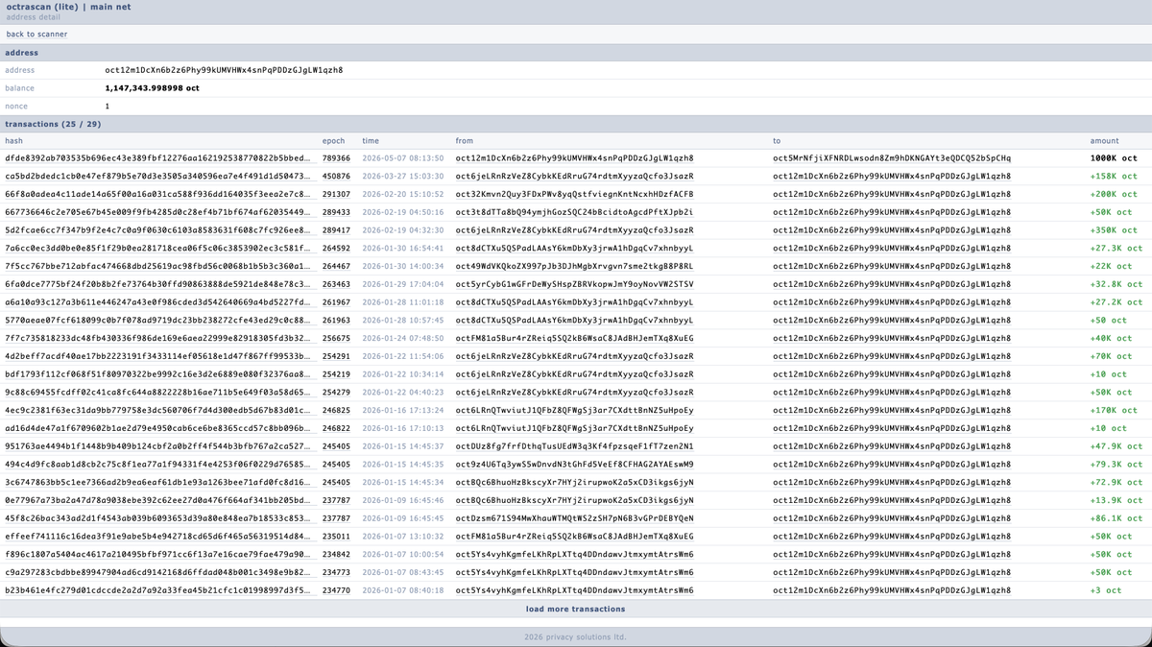Open sender address oct49WdVKQkoZX997pJb3DJhMgb
1152x647 pixels.
(574, 266)
